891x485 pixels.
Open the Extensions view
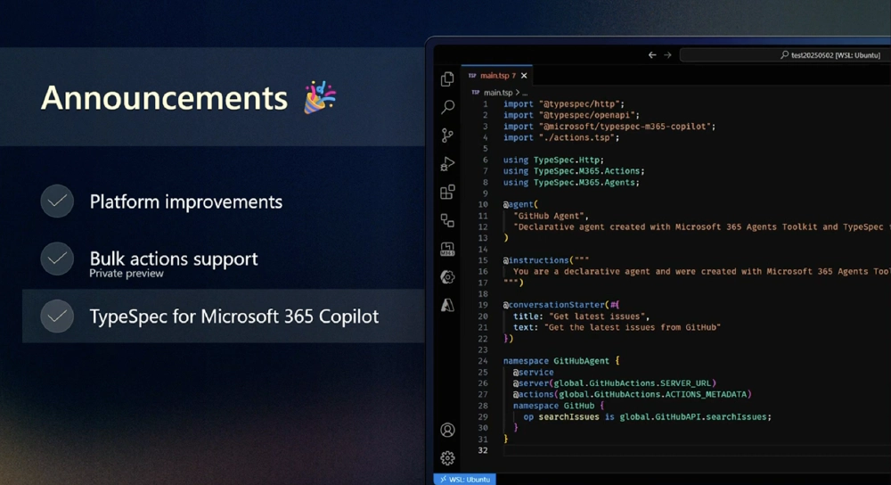click(447, 193)
